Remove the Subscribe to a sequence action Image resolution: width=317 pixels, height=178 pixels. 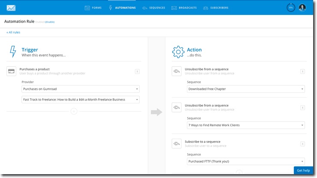[302, 144]
